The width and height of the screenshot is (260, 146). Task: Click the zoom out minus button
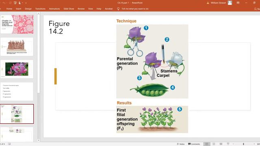tap(233, 144)
